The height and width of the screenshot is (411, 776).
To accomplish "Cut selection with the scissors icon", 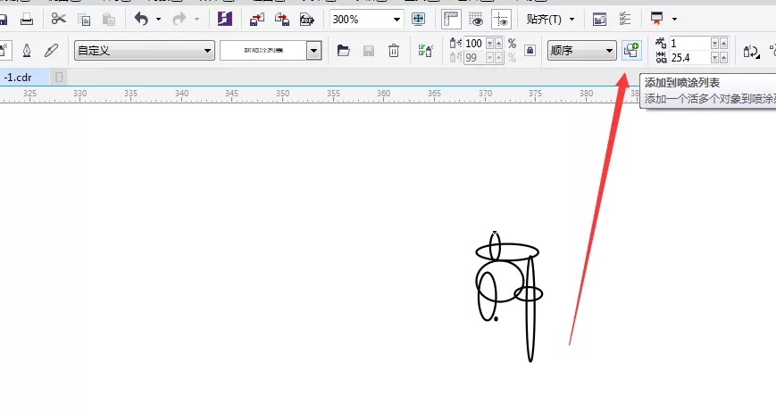I will click(x=58, y=20).
